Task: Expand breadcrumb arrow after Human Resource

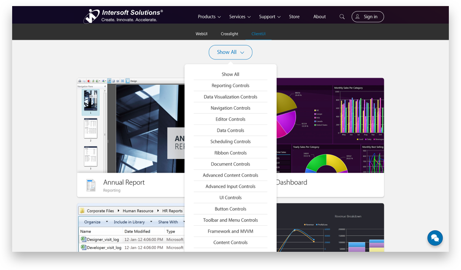Action: click(x=158, y=211)
